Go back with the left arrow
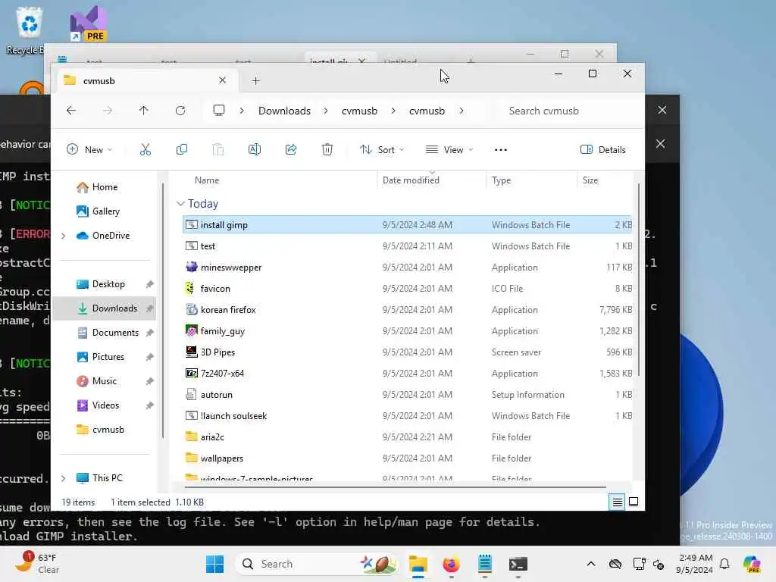The height and width of the screenshot is (582, 776). [71, 111]
